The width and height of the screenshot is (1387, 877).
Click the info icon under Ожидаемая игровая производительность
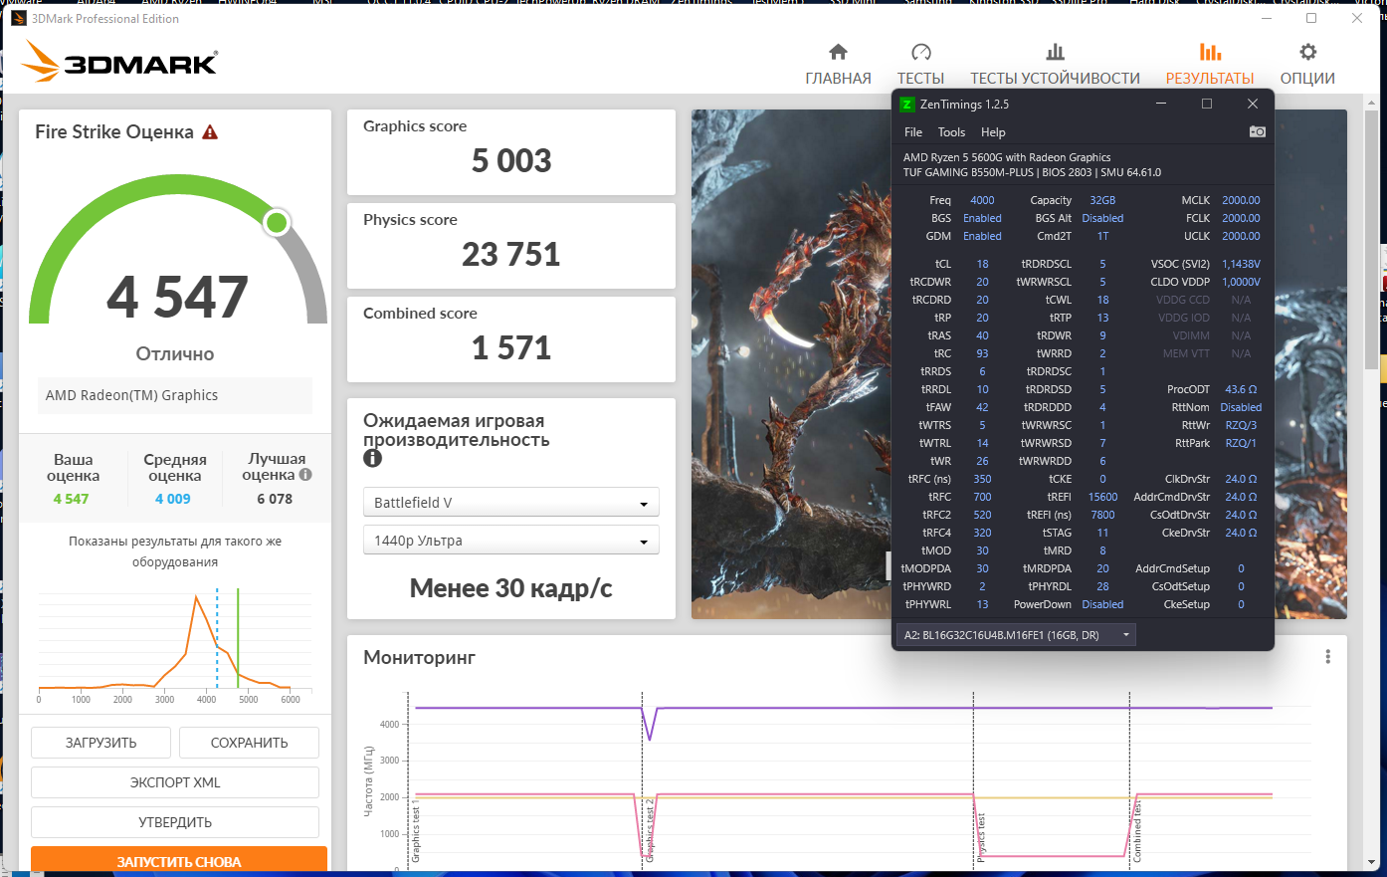pos(372,458)
